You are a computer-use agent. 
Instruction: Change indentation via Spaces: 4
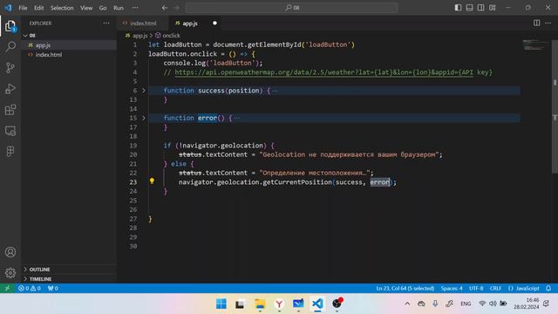click(x=452, y=288)
